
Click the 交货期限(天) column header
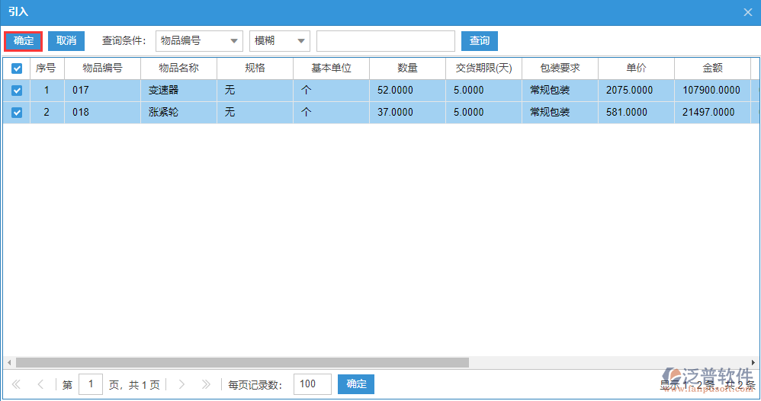483,68
